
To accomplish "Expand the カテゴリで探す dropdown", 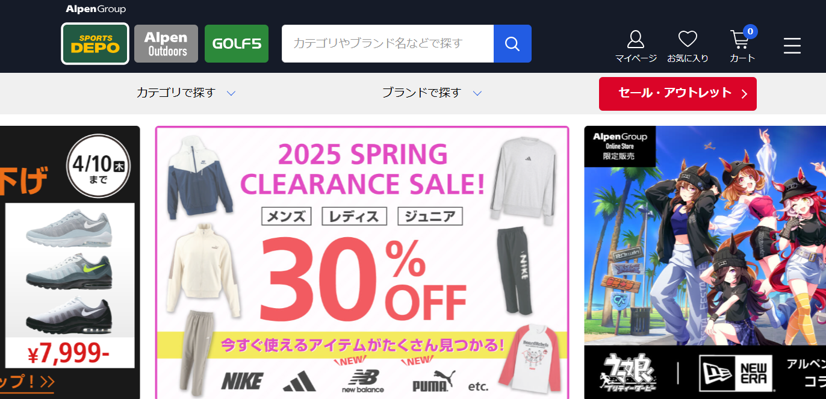I will coord(185,93).
